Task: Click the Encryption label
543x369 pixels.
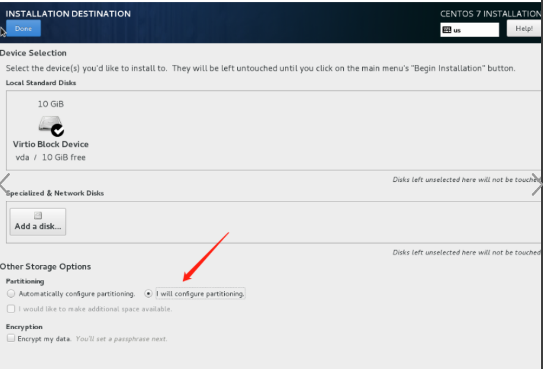Action: coord(24,327)
